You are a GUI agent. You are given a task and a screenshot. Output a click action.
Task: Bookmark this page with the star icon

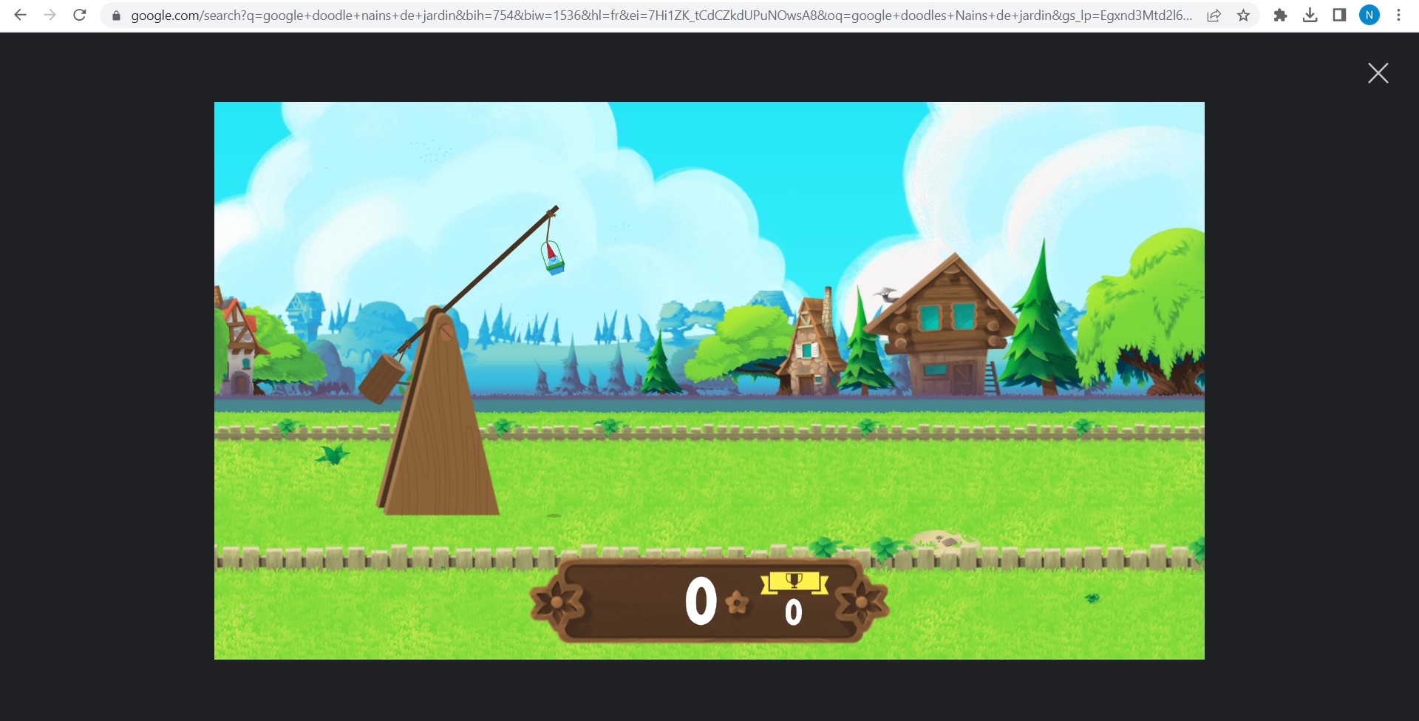1244,16
